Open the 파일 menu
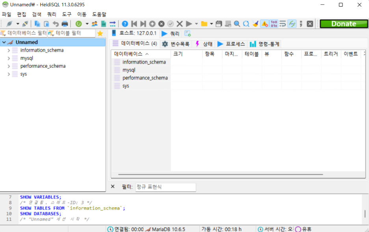Image resolution: width=369 pixels, height=232 pixels. (7, 14)
